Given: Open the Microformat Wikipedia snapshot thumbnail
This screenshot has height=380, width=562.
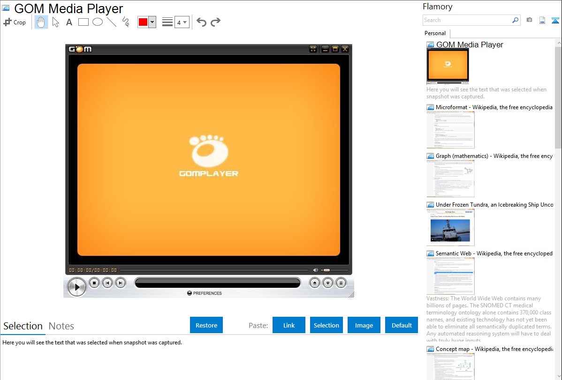Looking at the screenshot, I should (450, 130).
